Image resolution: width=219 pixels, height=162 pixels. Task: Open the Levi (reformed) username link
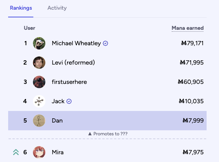[73, 63]
